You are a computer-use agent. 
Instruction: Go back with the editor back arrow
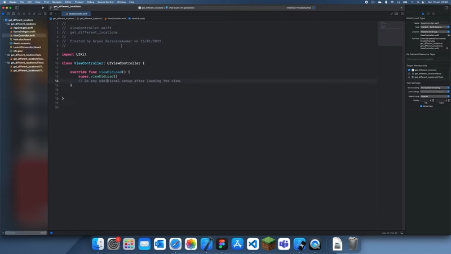(x=56, y=14)
